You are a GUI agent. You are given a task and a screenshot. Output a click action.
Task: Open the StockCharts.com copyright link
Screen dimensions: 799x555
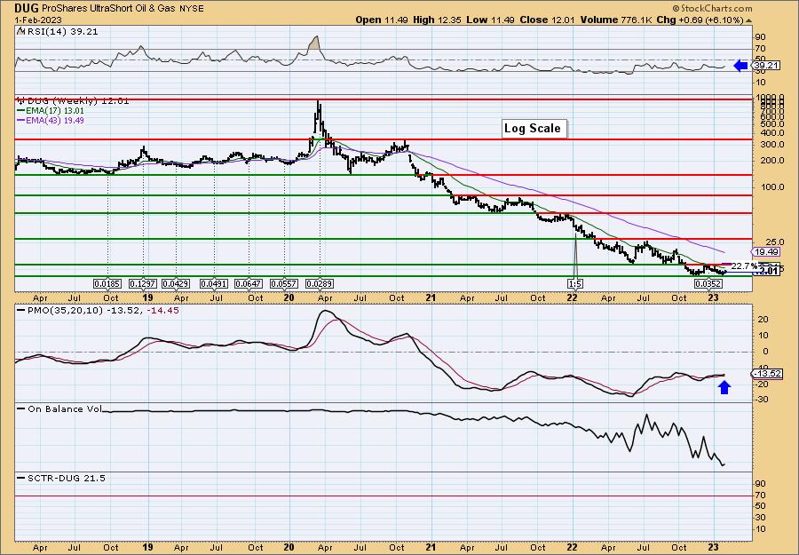point(712,8)
